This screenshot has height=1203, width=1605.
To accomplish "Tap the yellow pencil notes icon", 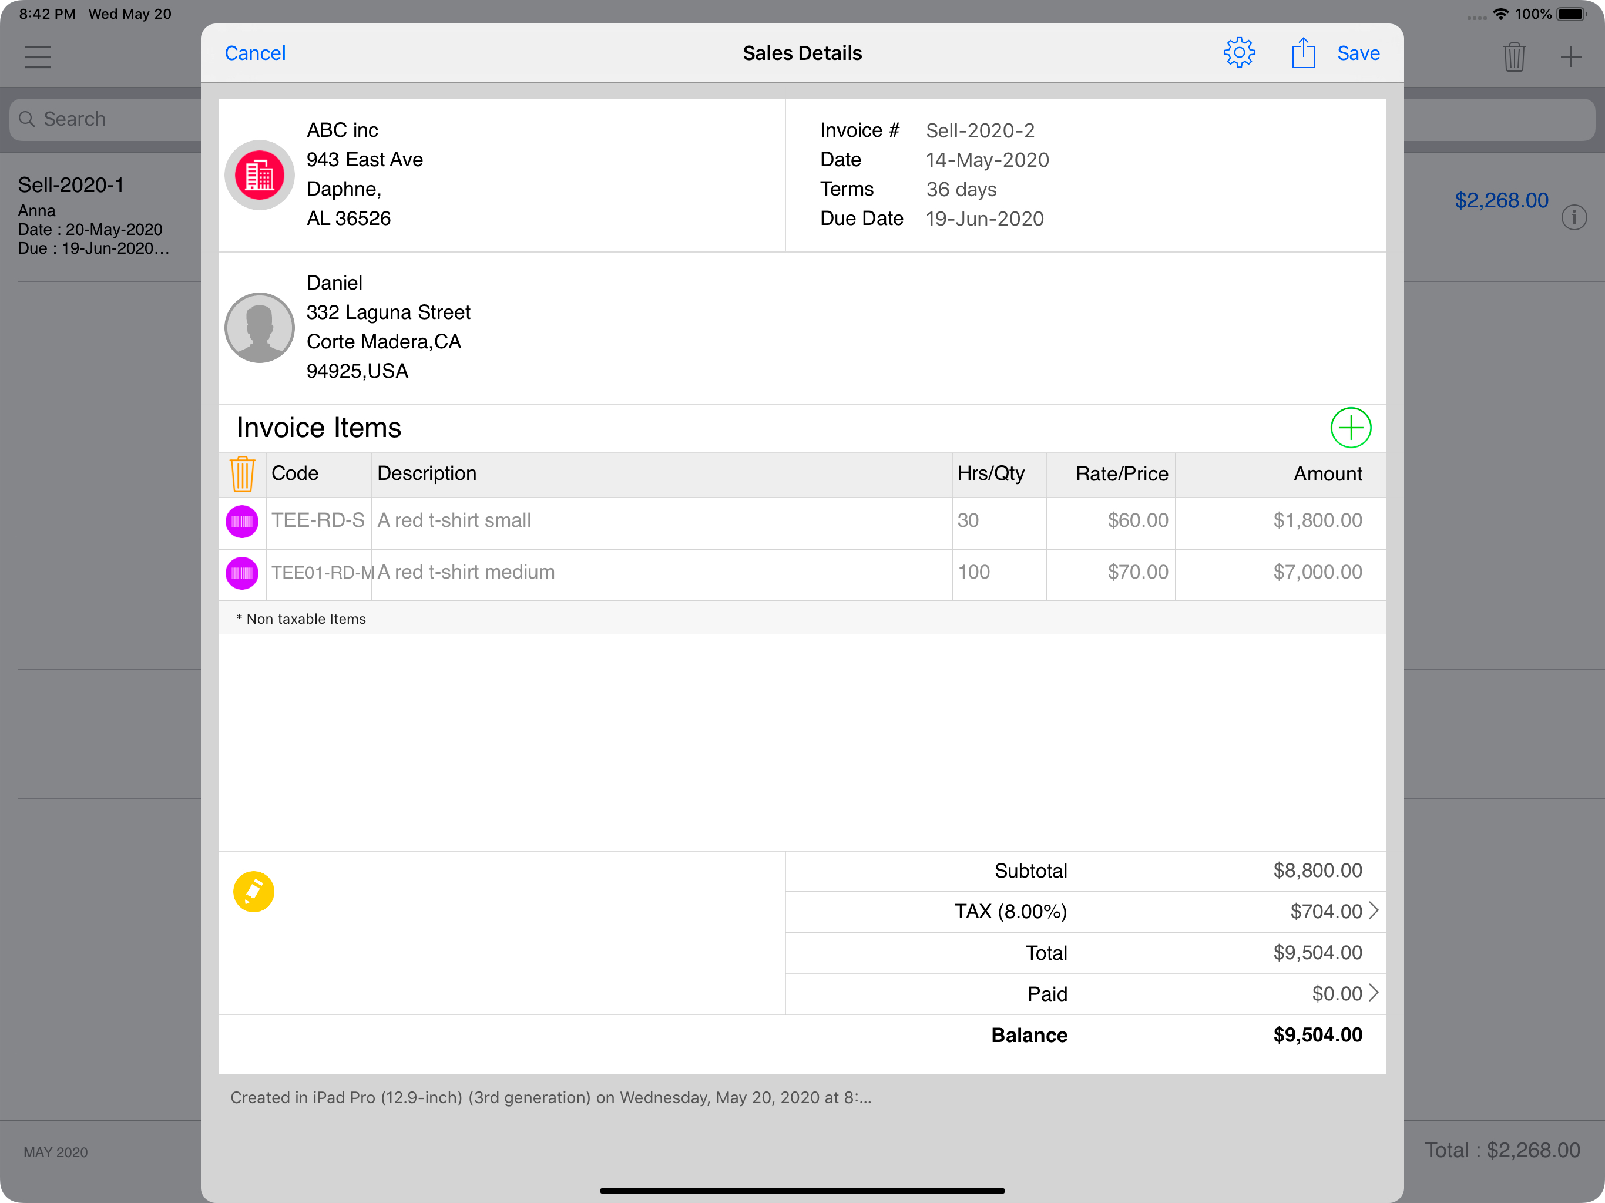I will coord(253,892).
